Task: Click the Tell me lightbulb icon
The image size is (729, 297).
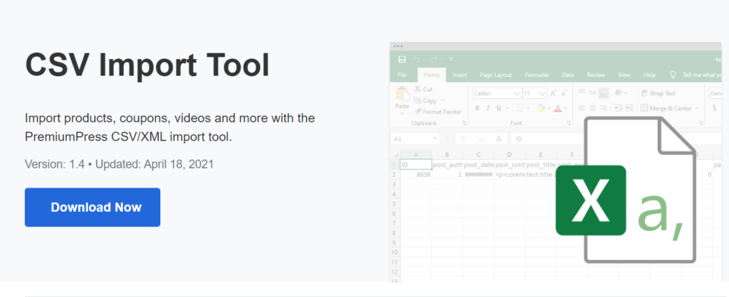Action: tap(672, 75)
